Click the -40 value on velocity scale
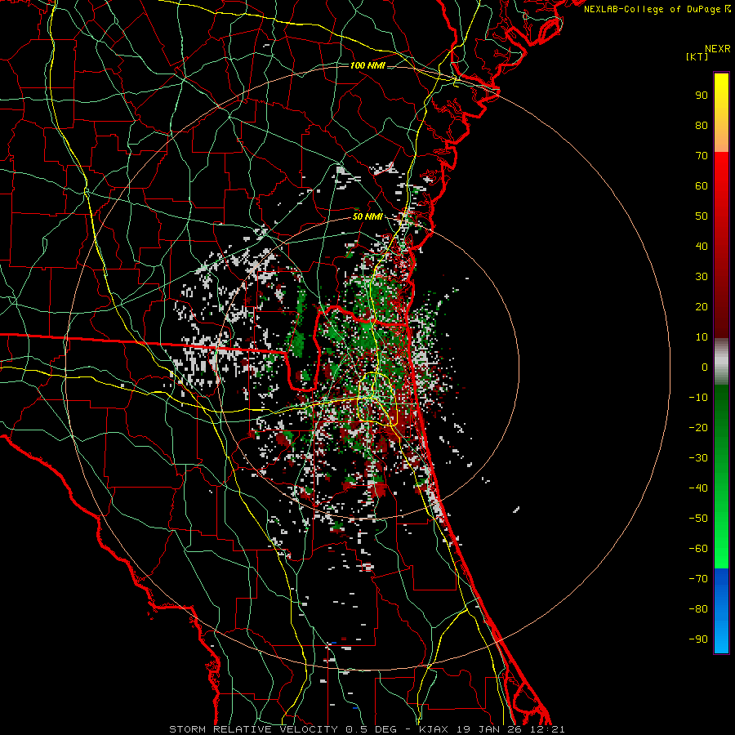Viewport: 735px width, 735px height. tap(698, 488)
